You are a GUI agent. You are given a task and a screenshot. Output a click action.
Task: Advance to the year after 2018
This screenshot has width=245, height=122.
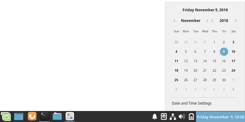[x=236, y=20]
